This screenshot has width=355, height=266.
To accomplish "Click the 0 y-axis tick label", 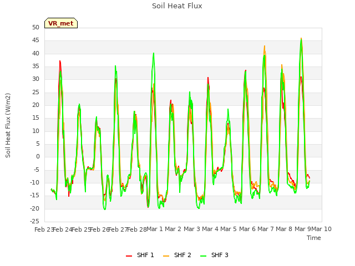I will click(x=38, y=156).
